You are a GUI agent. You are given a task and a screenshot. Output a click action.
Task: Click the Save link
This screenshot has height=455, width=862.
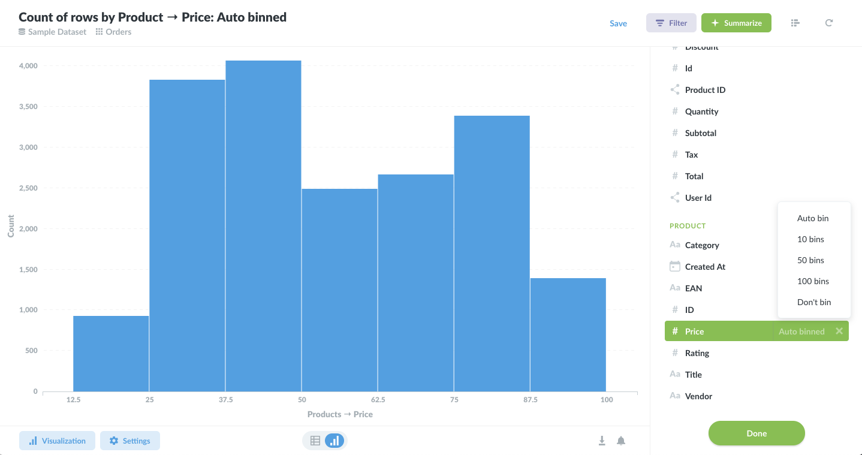(x=618, y=23)
